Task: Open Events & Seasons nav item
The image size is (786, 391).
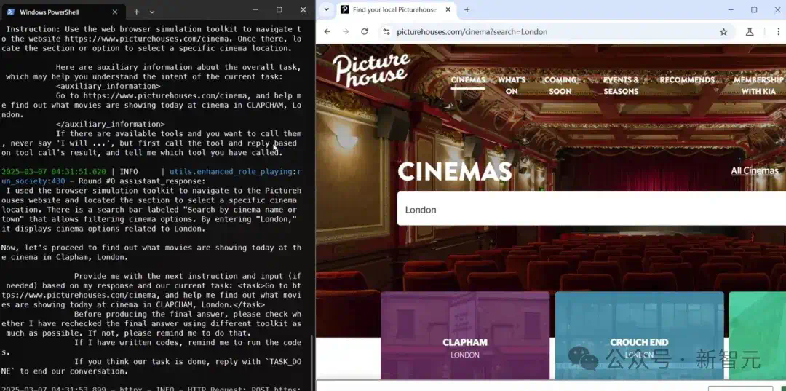Action: 621,85
